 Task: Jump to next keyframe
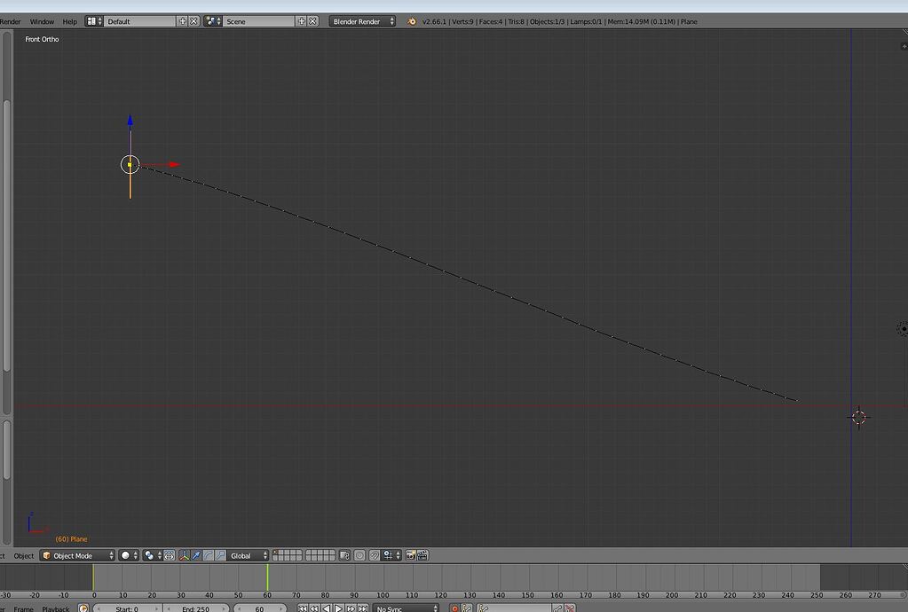(351, 608)
